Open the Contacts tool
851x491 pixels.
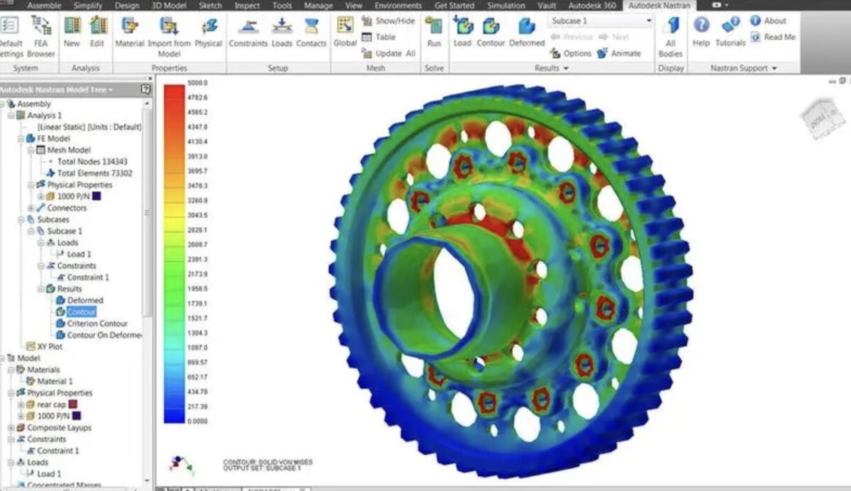(311, 33)
